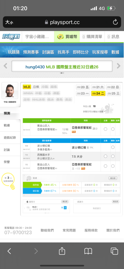Screen dimensions: 124x269
Task: Open 關於我們 footer link
Action: [x=113, y=231]
